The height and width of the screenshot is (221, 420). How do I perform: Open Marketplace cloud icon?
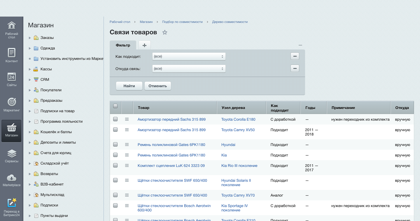(12, 180)
